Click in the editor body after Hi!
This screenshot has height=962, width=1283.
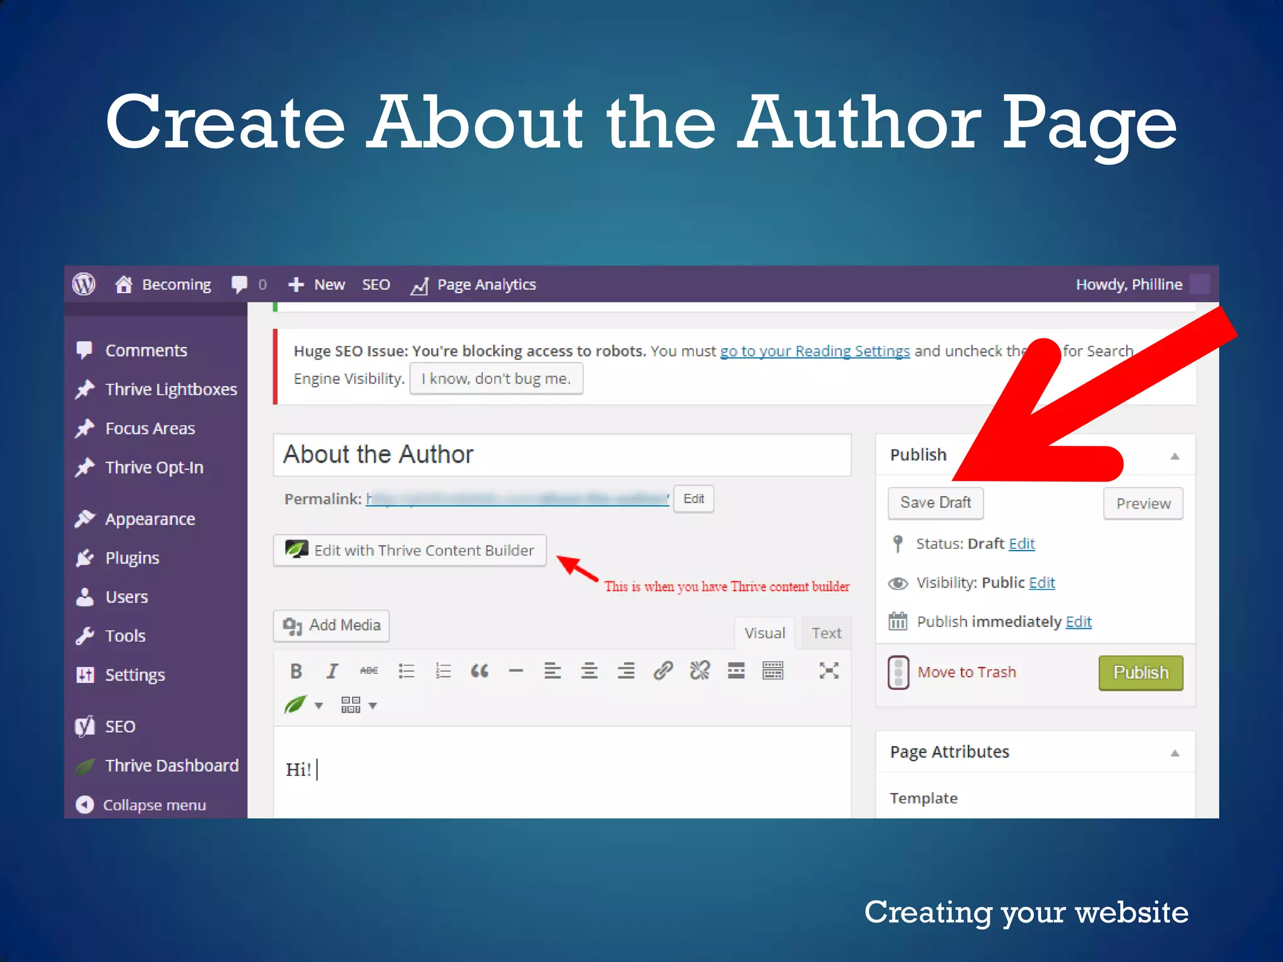[562, 772]
